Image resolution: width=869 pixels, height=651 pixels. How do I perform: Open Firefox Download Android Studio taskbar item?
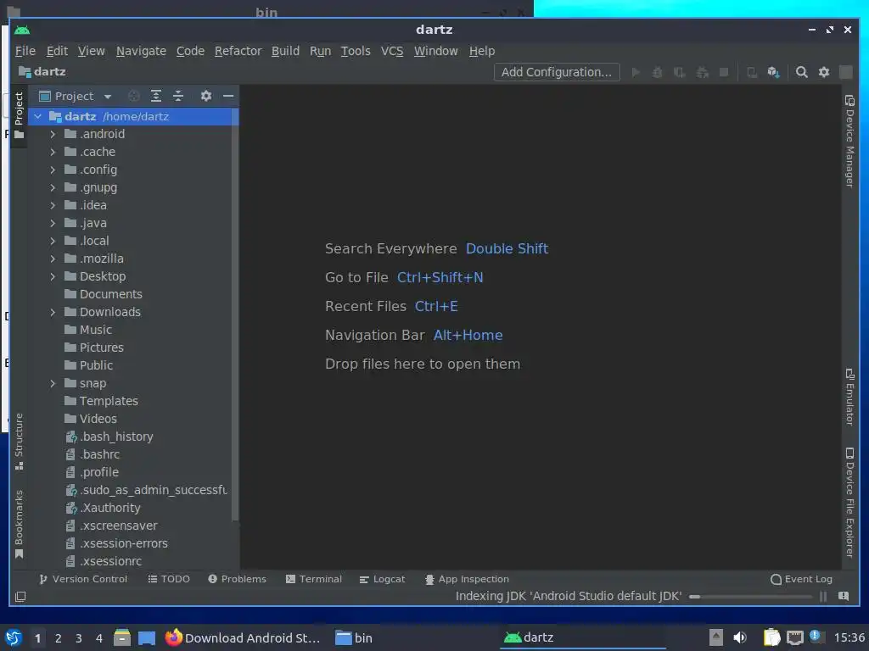click(243, 638)
